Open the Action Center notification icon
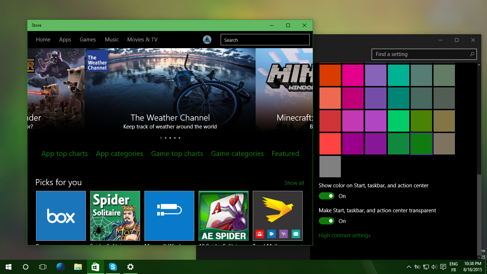Screen dimensions: 487x274 pyautogui.click(x=443, y=267)
